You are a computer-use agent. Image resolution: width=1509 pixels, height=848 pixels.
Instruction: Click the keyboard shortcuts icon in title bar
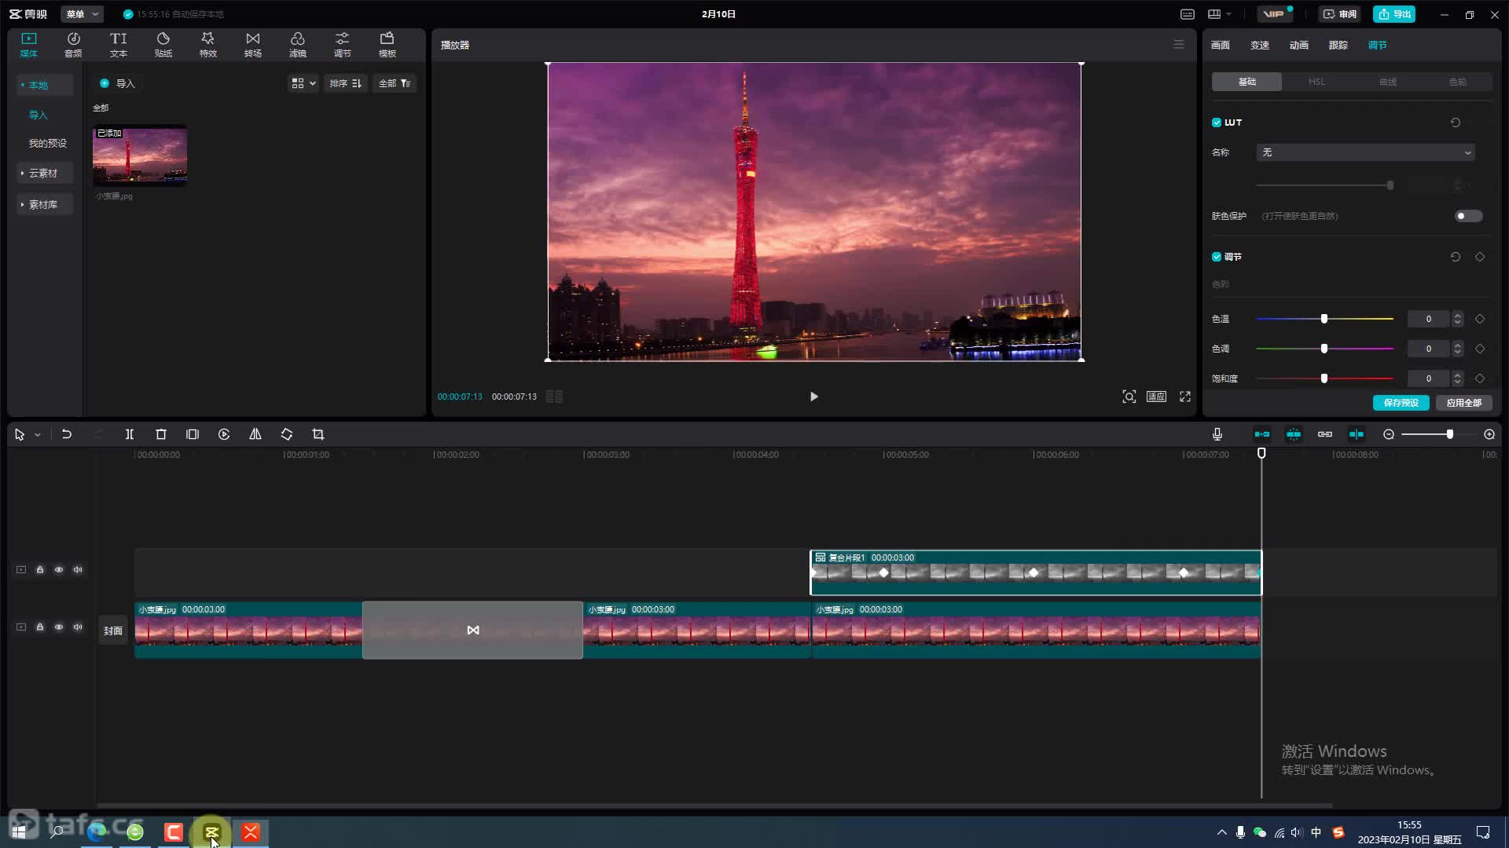[x=1188, y=14]
